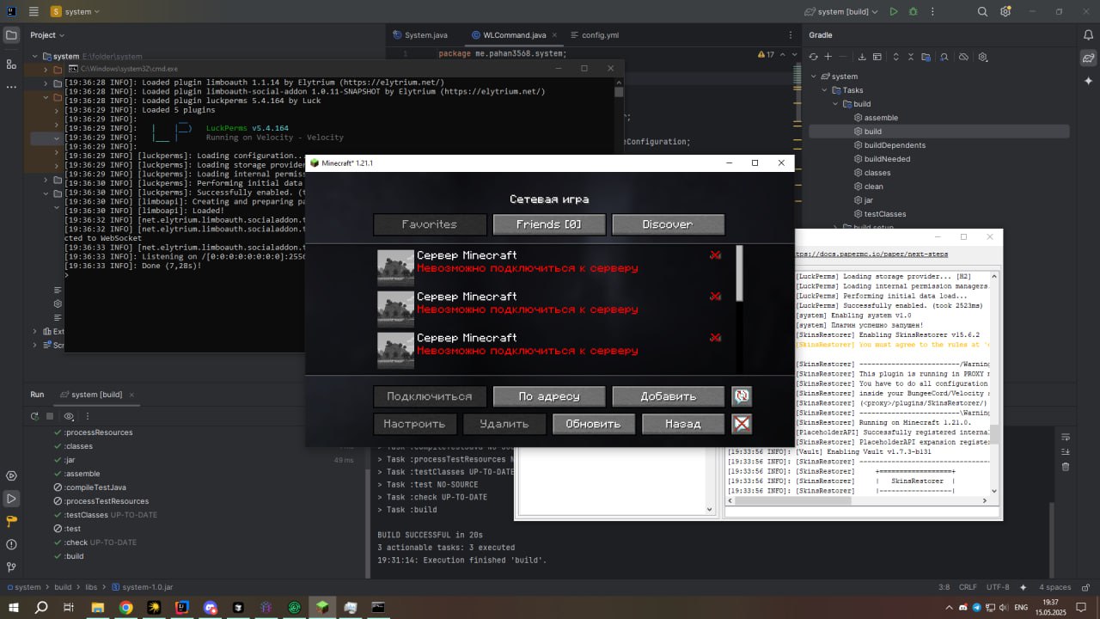The image size is (1100, 619).
Task: Click the Назад button in Minecraft
Action: point(683,424)
